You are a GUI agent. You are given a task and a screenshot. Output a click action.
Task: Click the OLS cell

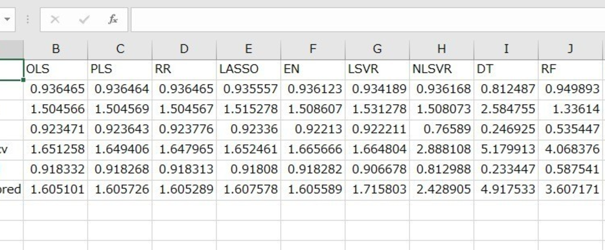pyautogui.click(x=56, y=69)
